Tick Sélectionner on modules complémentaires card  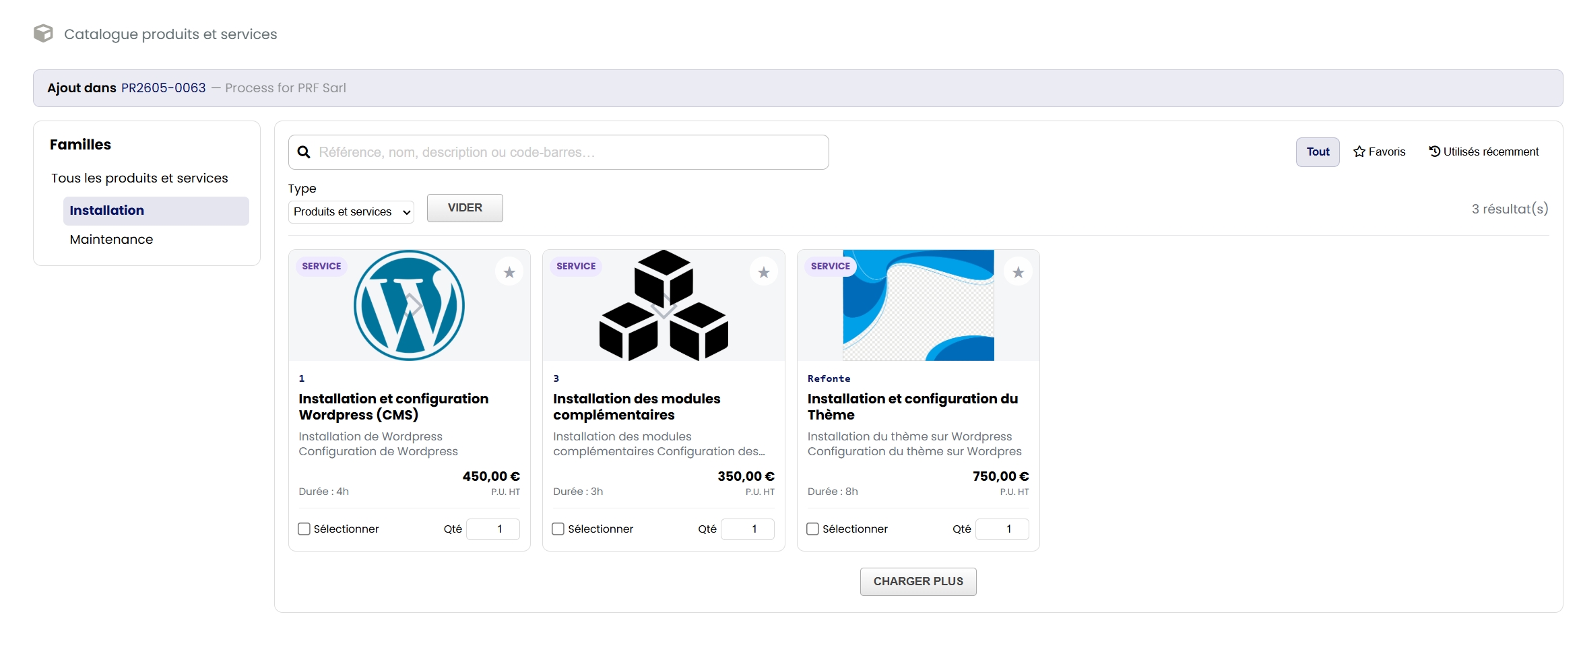pyautogui.click(x=558, y=529)
